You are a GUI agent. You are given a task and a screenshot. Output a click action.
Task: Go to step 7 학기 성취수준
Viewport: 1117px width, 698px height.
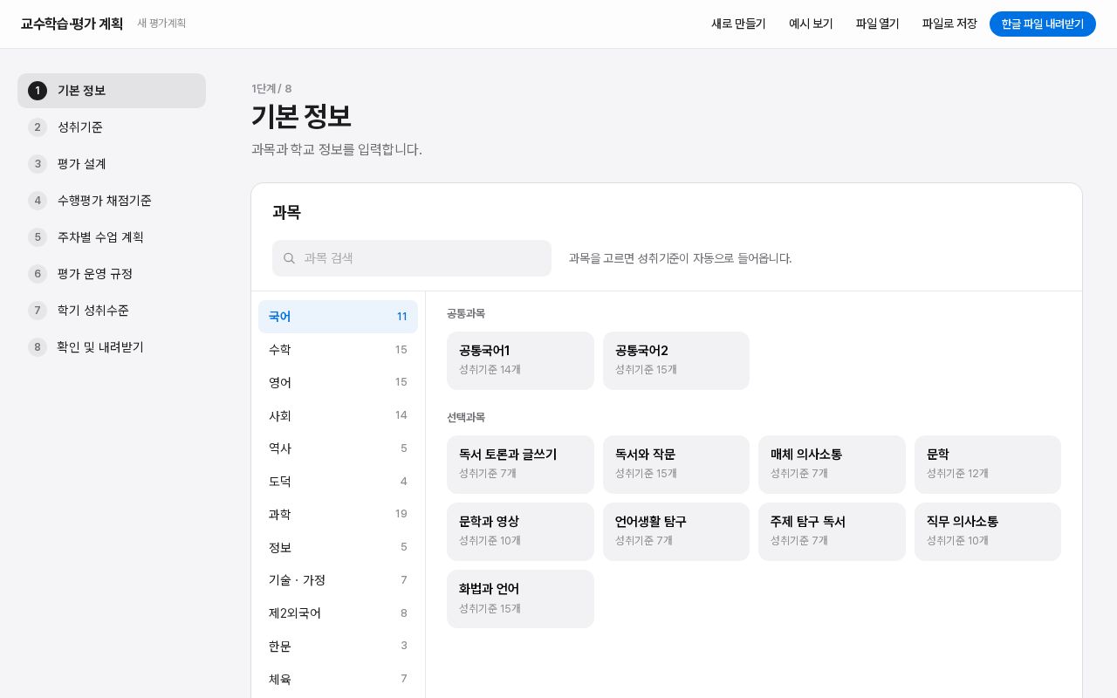[112, 311]
